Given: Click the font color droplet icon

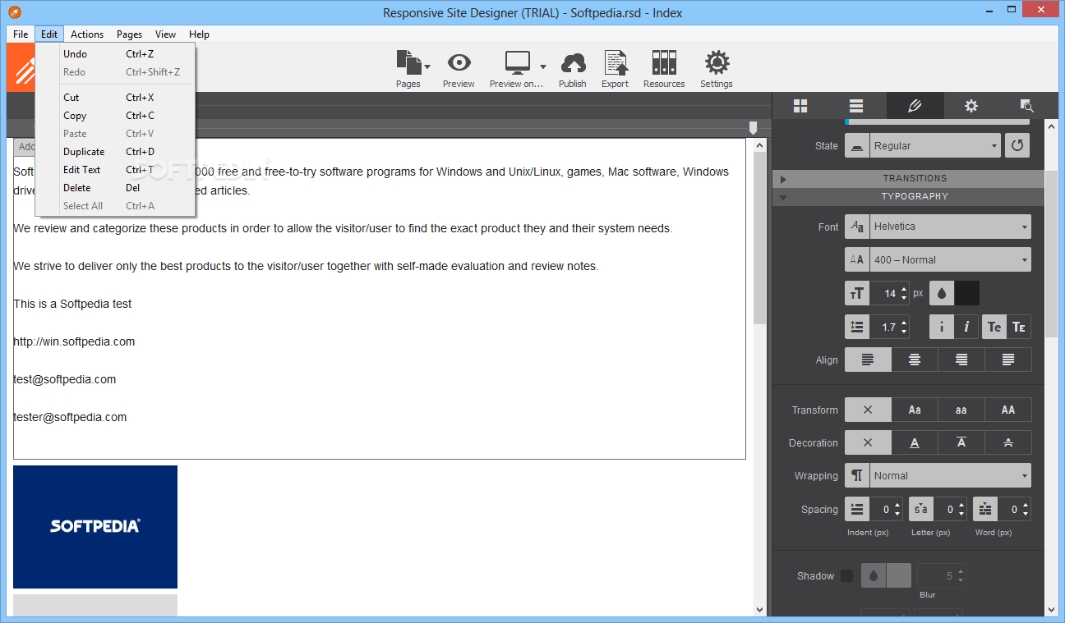Looking at the screenshot, I should tap(942, 293).
